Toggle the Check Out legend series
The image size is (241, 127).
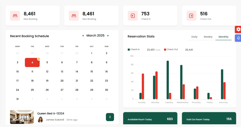pyautogui.click(x=171, y=50)
